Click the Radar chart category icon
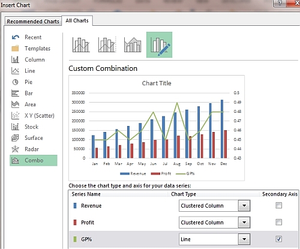The width and height of the screenshot is (300, 249). pos(15,149)
